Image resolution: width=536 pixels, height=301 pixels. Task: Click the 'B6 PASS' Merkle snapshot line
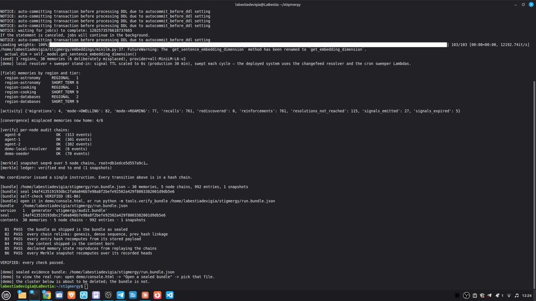pos(78,253)
